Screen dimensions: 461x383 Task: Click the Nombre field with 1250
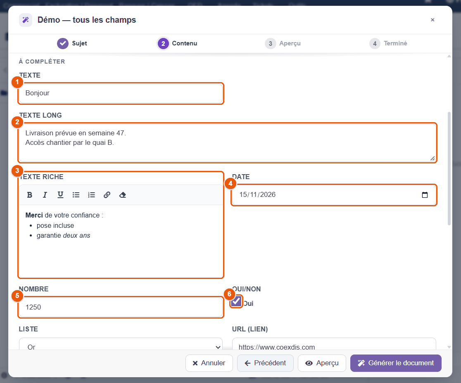click(x=121, y=307)
